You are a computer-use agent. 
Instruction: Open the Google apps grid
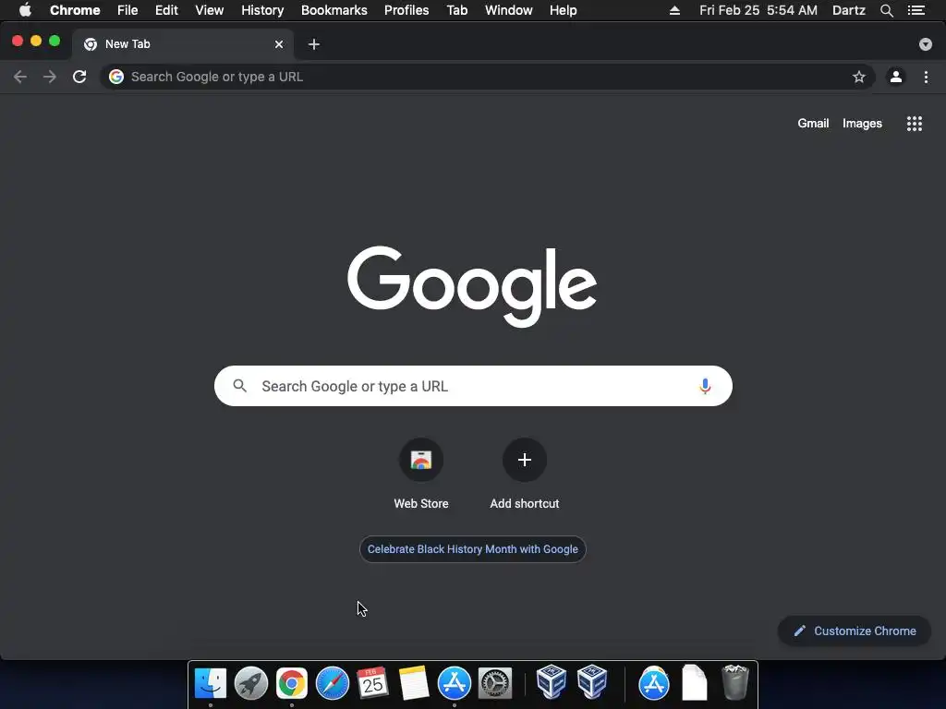pos(914,124)
